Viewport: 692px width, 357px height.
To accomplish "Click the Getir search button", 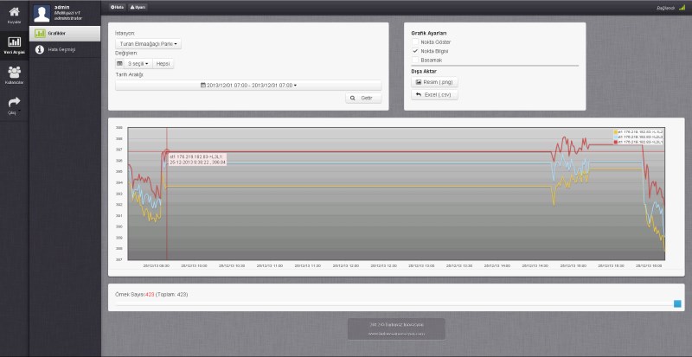I will point(363,99).
